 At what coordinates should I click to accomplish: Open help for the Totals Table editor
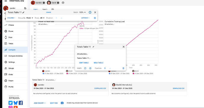(x=90, y=12)
